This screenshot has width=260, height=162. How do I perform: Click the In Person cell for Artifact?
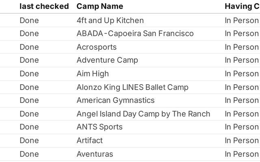click(x=242, y=141)
